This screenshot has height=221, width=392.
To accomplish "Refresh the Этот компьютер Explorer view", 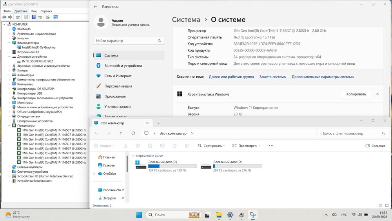I will pos(133,133).
